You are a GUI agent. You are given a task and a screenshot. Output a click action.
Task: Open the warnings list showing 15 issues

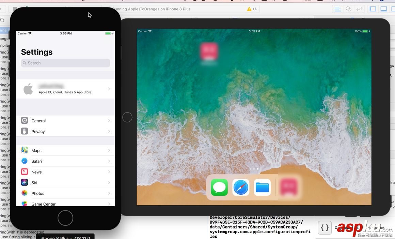coord(252,9)
